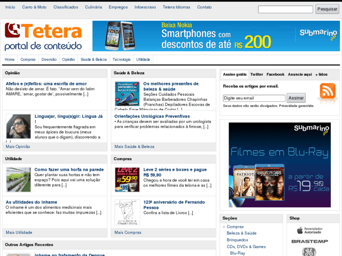Open Blu-Ray subsection link
The width and height of the screenshot is (342, 256).
238,253
